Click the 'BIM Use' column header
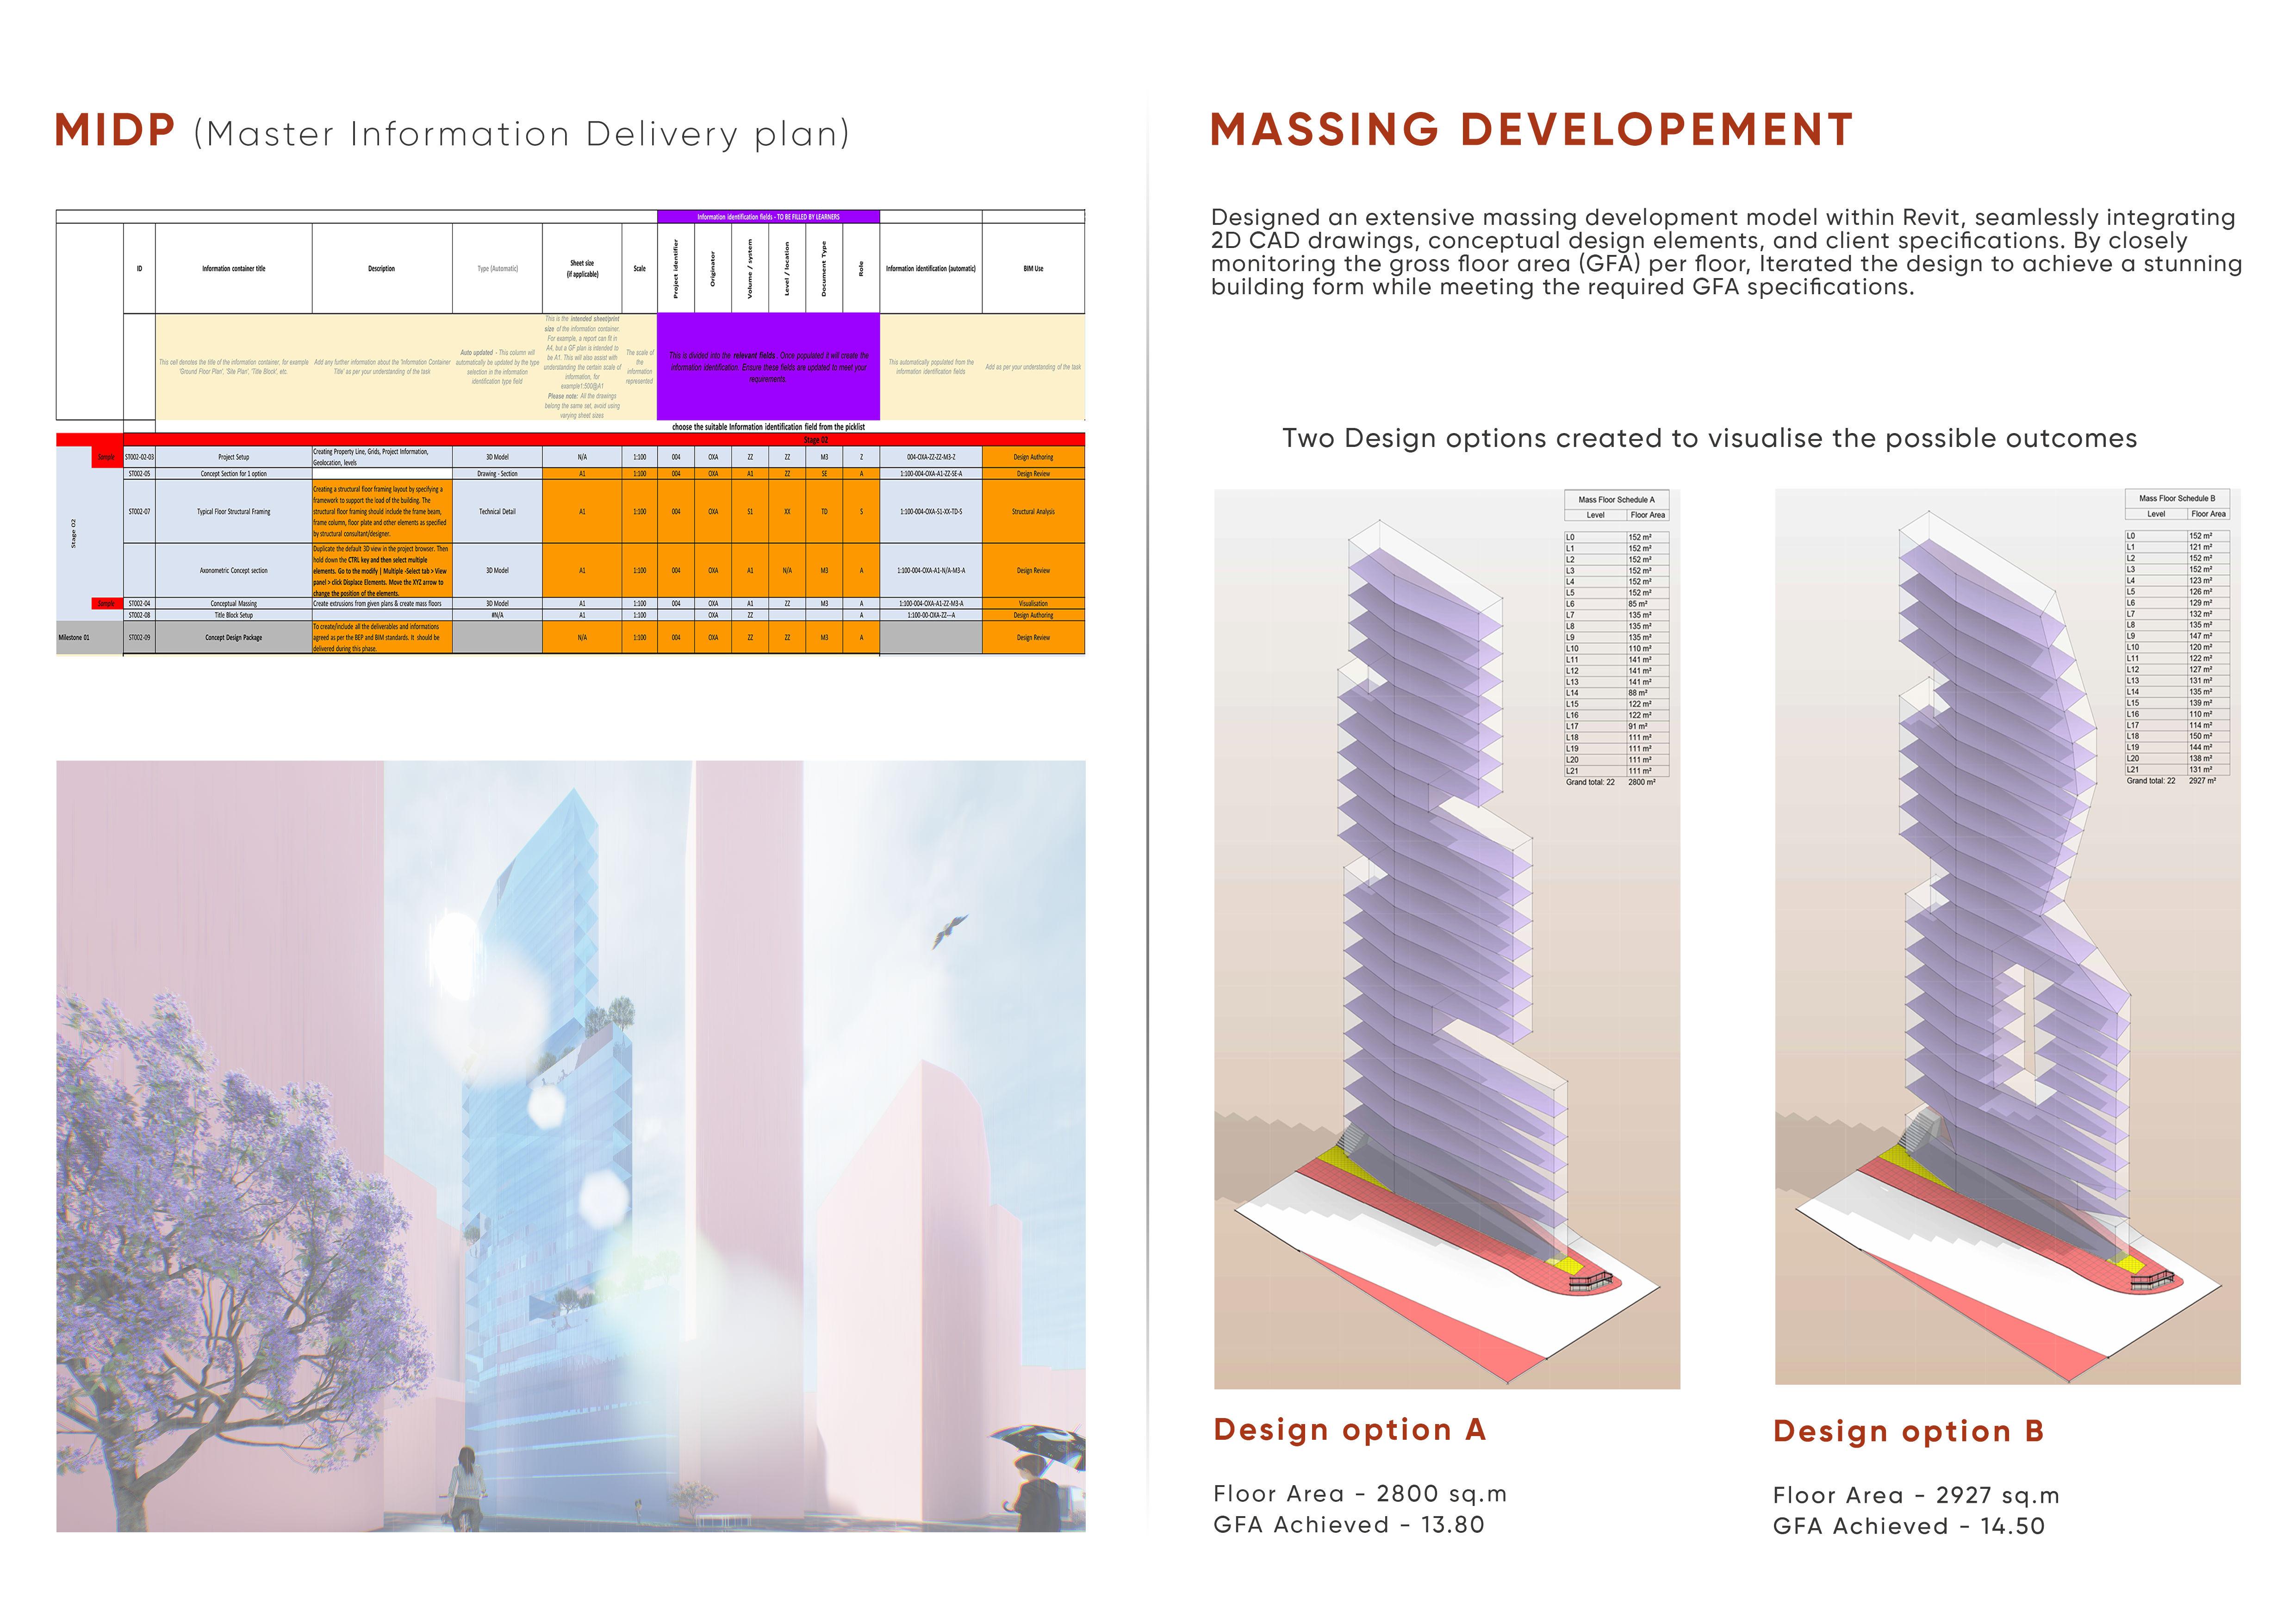Viewport: 2296px width, 1623px height. 1033,269
